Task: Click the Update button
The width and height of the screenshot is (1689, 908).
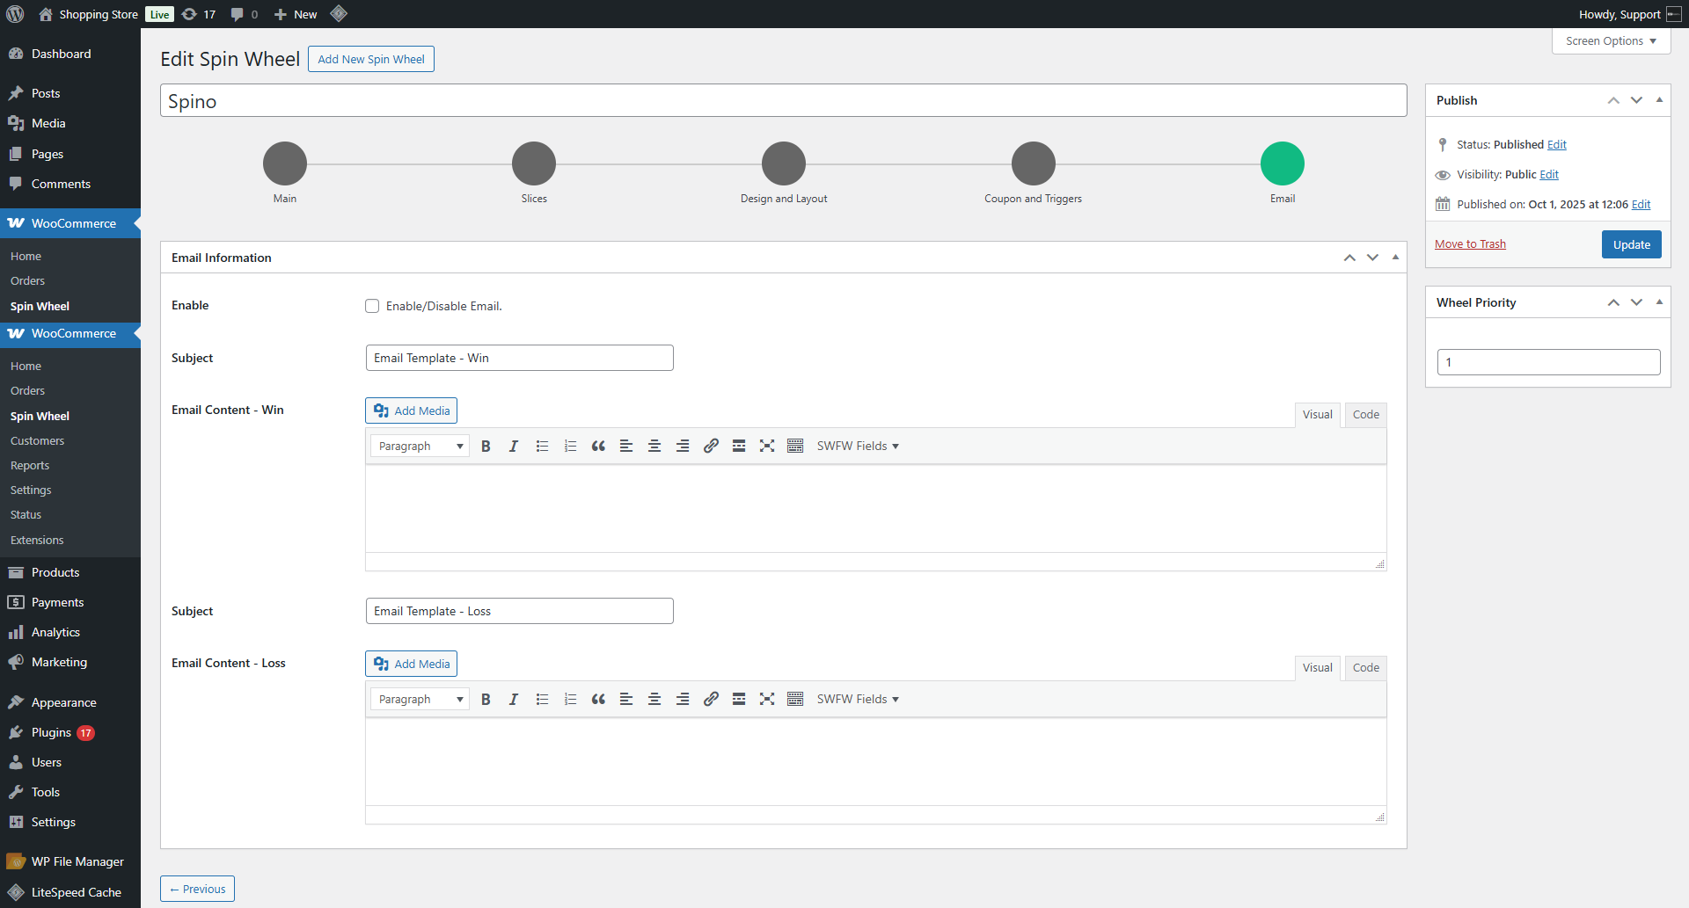Action: click(x=1631, y=244)
